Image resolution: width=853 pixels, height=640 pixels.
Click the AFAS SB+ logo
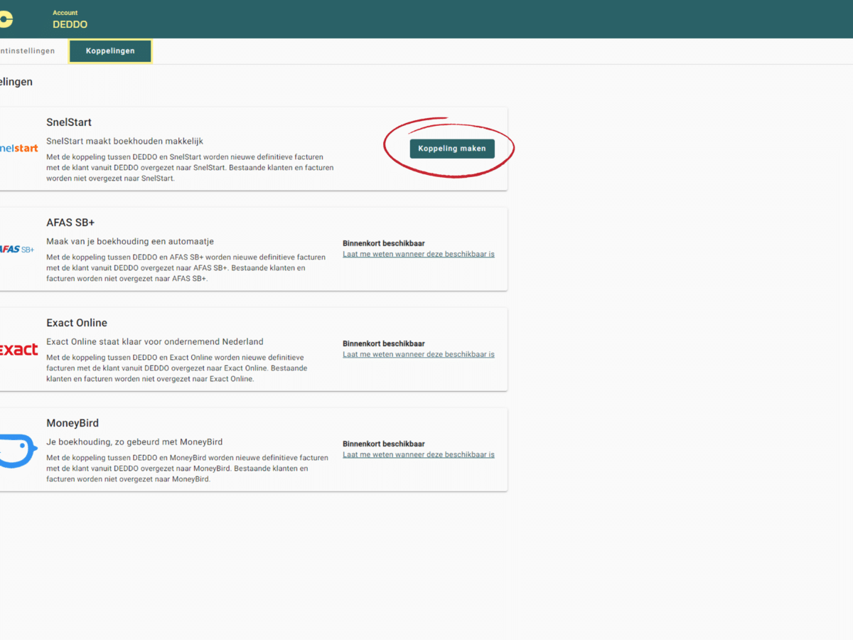click(x=18, y=249)
